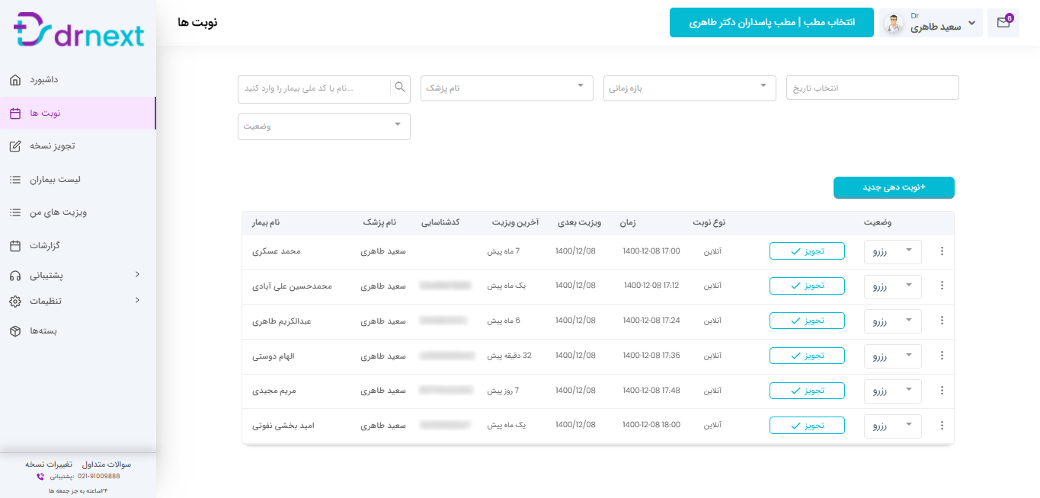Click the support phone icon

[40, 477]
